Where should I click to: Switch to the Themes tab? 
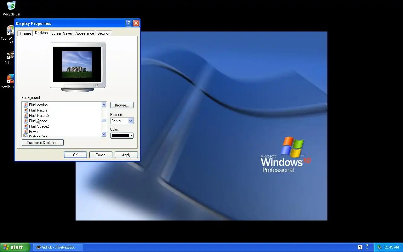25,33
